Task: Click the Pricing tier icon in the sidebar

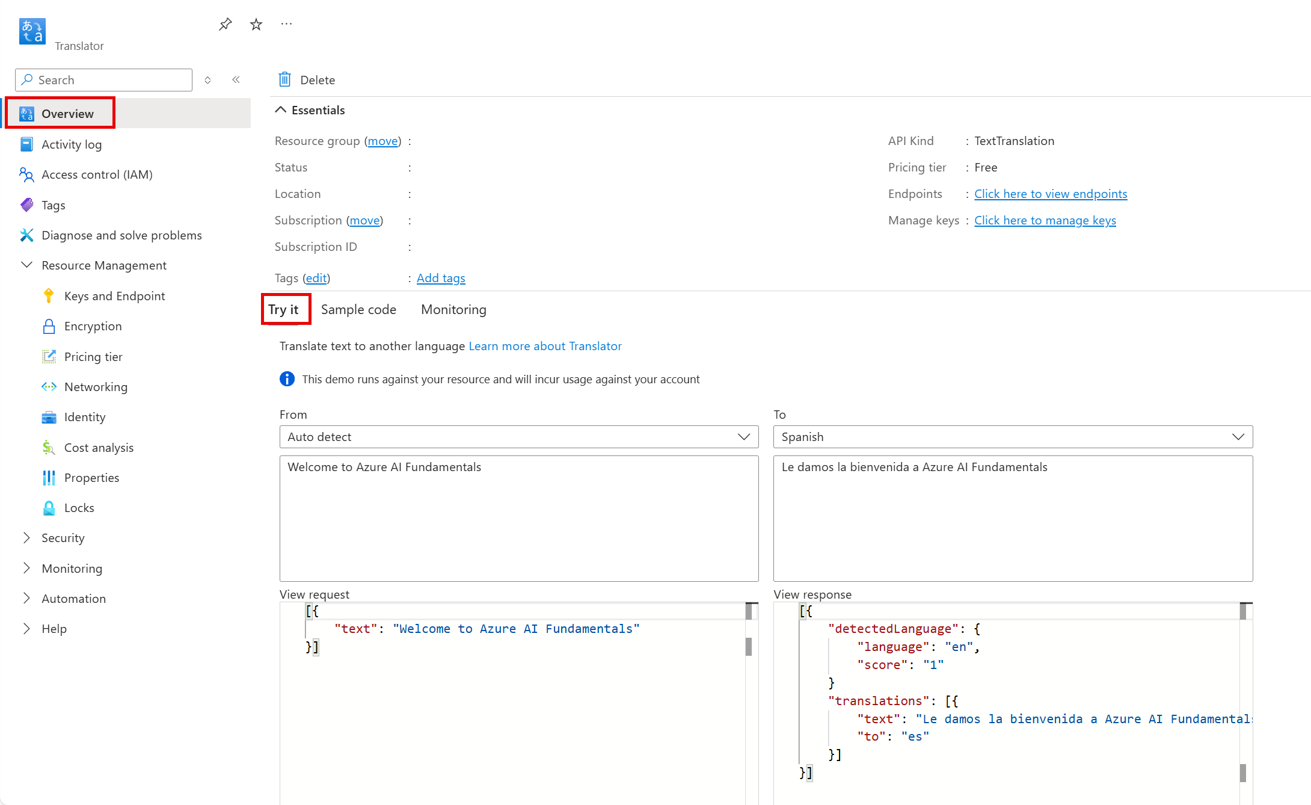Action: [49, 357]
